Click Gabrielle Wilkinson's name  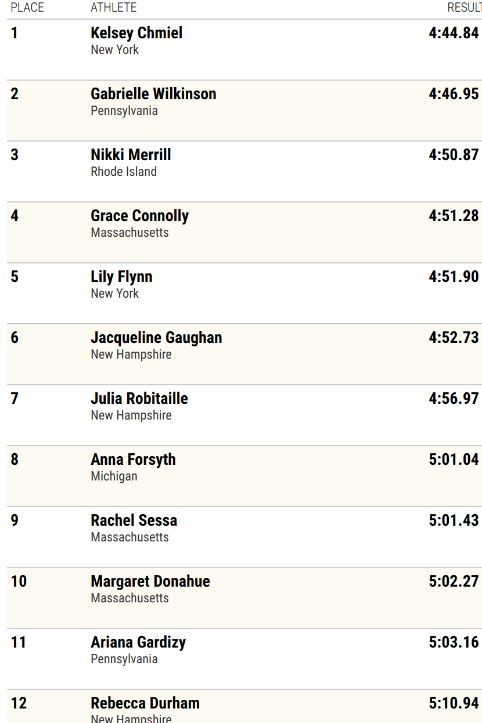point(153,94)
